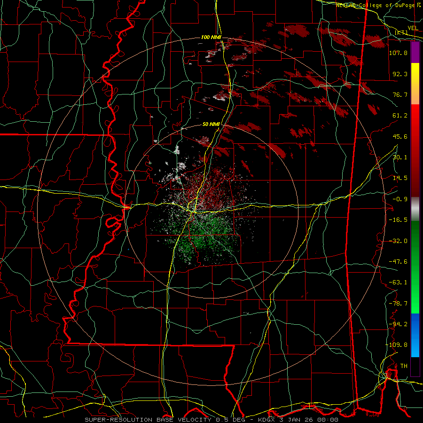Click the TH threshold label

click(404, 366)
